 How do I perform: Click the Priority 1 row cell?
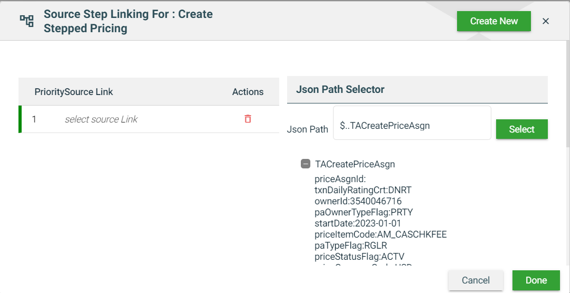[x=34, y=119]
